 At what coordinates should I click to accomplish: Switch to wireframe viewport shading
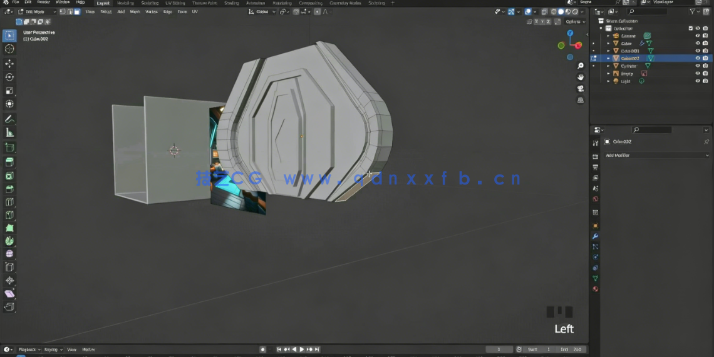[554, 12]
